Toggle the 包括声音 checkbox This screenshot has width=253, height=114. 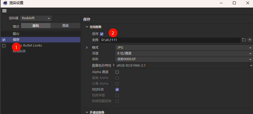(117, 95)
